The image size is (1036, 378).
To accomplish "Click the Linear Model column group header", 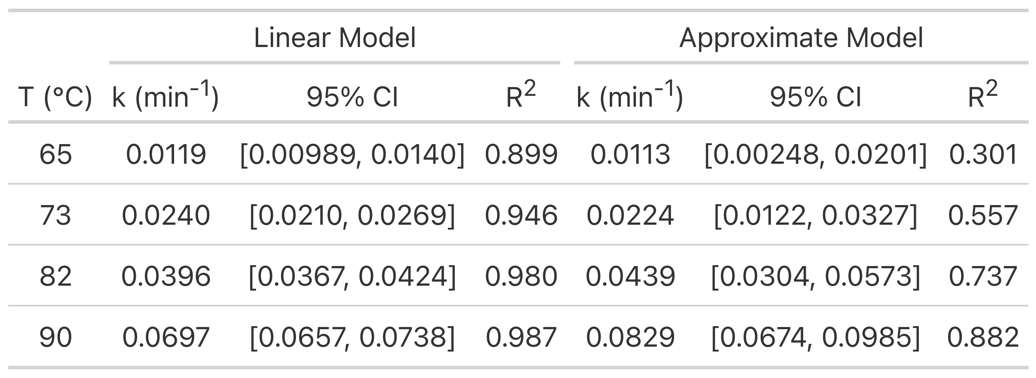I will coord(334,38).
